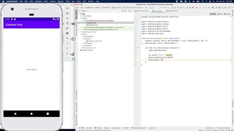Click the emulator sidebar back triangle icon
Screen dimensions: 234x131
pyautogui.click(x=67, y=43)
